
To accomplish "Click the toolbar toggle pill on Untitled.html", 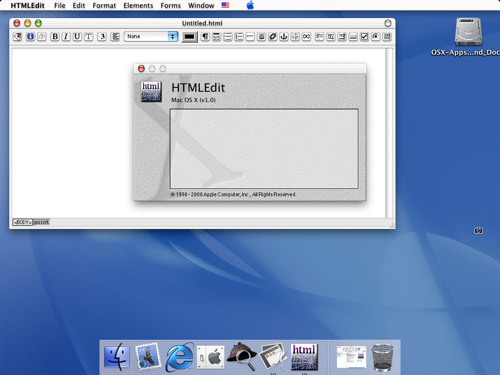I will click(388, 23).
